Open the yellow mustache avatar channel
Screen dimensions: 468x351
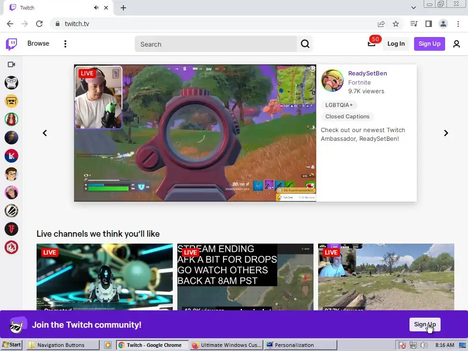pos(11,101)
